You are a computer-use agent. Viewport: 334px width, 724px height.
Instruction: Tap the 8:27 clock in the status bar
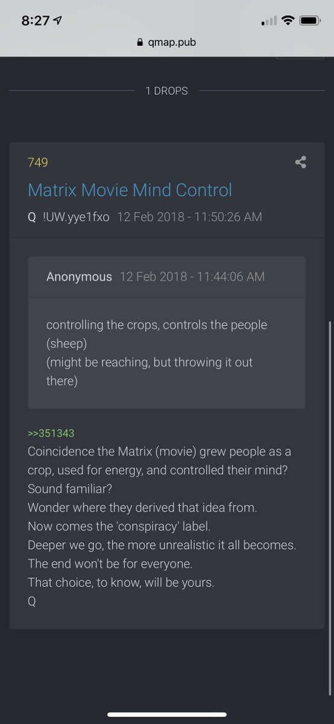click(x=36, y=21)
